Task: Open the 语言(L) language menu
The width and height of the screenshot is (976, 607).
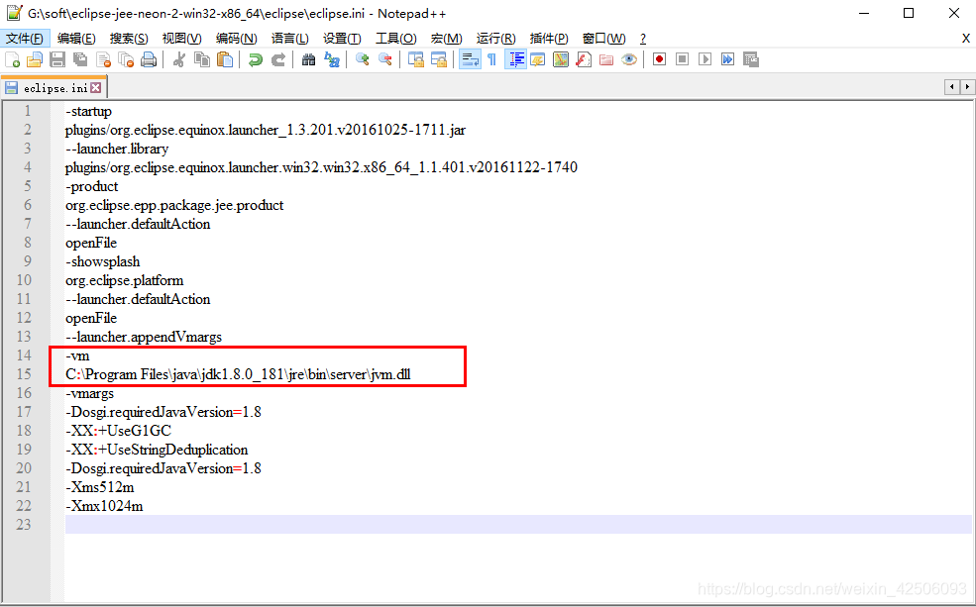Action: pyautogui.click(x=288, y=38)
